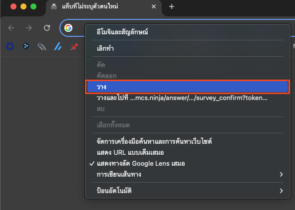
Task: Open the red pushpin bookmark
Action: (74, 47)
